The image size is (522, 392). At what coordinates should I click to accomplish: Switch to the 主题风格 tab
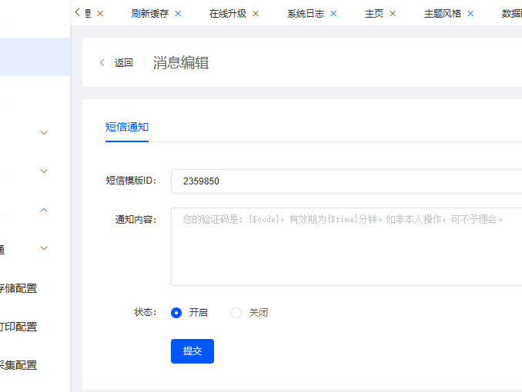click(x=443, y=14)
